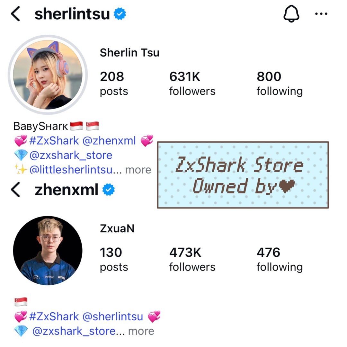The height and width of the screenshot is (347, 347).
Task: Open the notification bell icon
Action: pos(291,13)
